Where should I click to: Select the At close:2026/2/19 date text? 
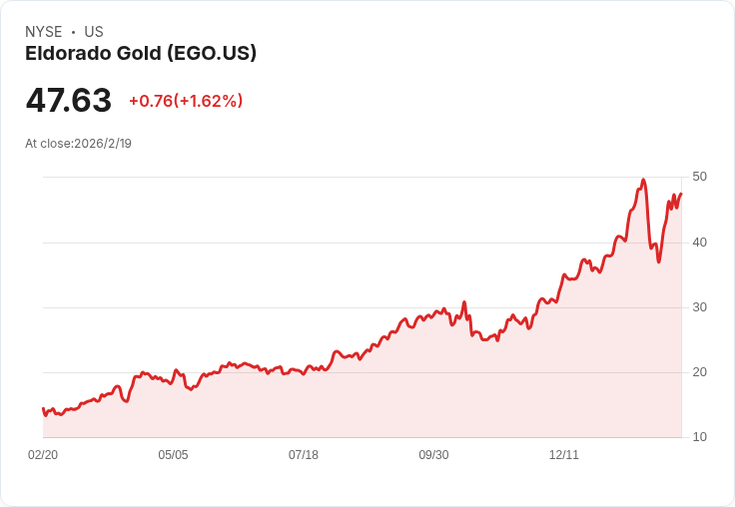coord(78,144)
